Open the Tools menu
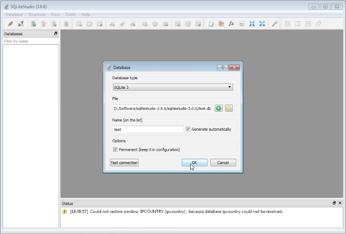 pos(71,14)
